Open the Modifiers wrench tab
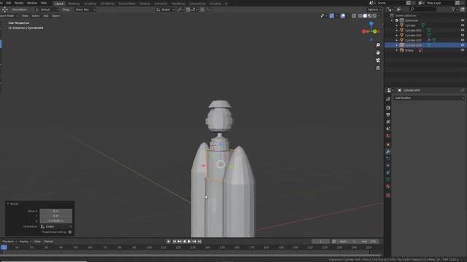Screen dimensions: 467x262 tap(387, 151)
